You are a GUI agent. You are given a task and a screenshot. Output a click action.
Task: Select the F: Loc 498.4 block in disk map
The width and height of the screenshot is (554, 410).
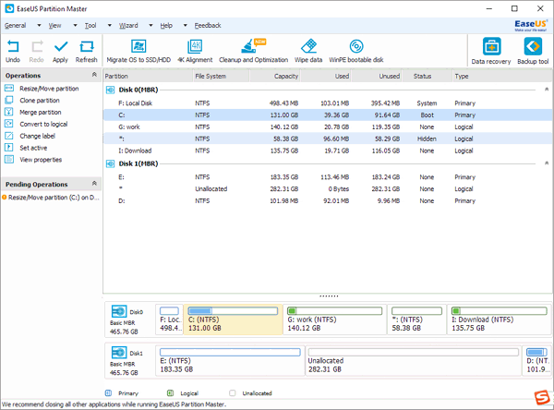pos(170,320)
